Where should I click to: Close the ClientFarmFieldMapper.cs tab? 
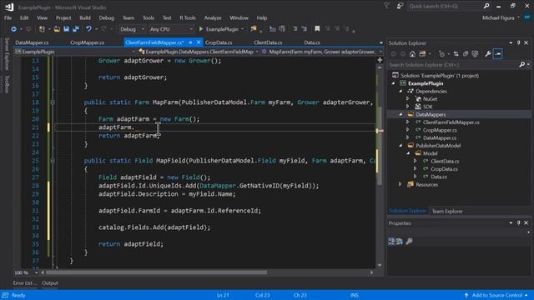pos(199,42)
